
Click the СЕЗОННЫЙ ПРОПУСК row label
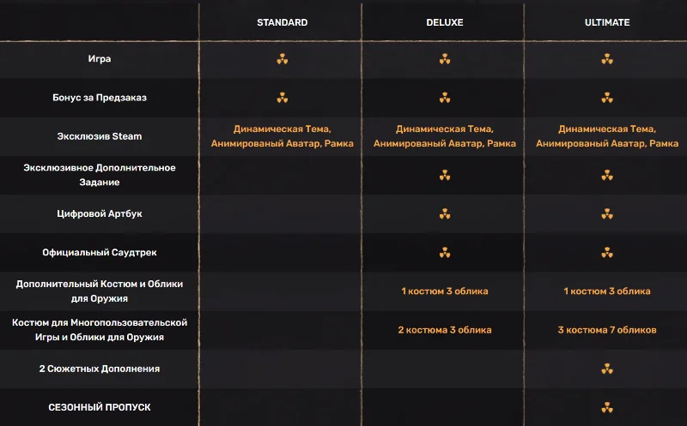coord(100,407)
